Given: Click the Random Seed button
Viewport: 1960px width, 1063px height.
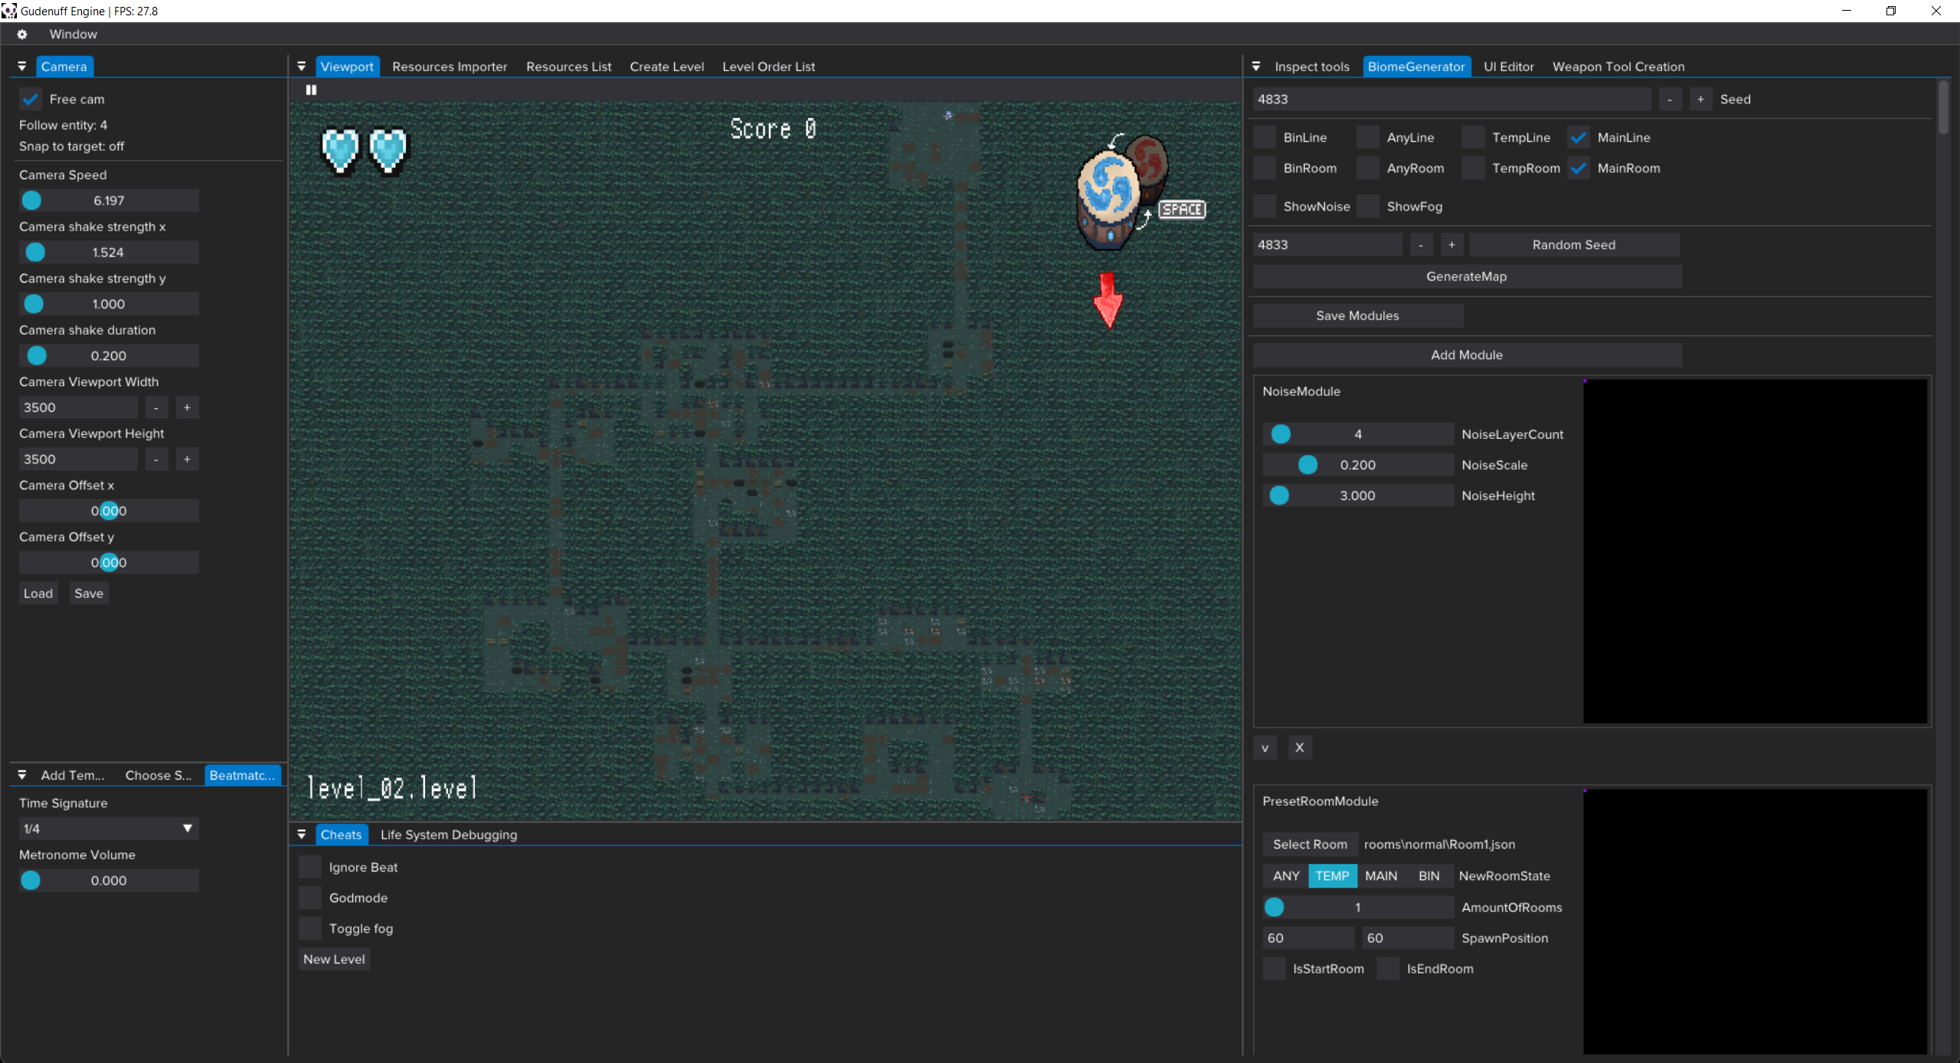Looking at the screenshot, I should tap(1573, 245).
